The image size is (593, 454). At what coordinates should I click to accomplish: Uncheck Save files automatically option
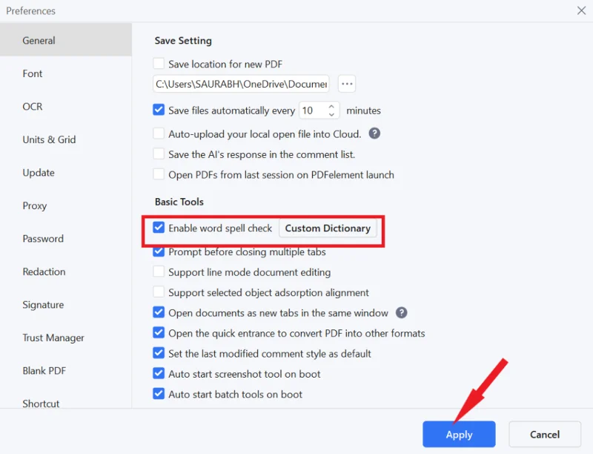coord(159,111)
